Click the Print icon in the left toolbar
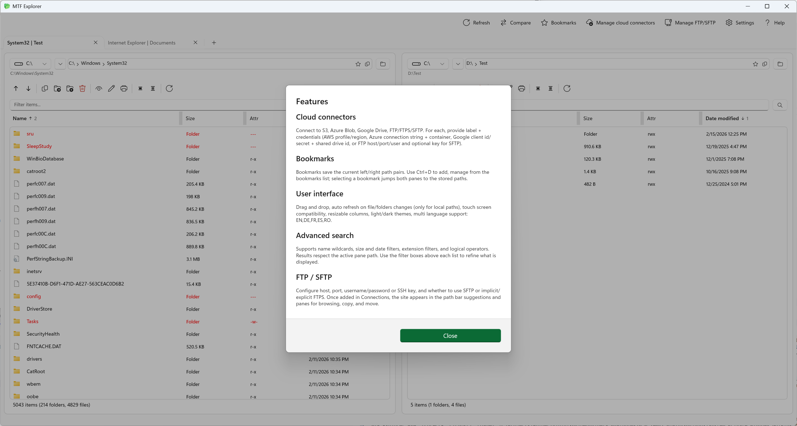This screenshot has height=426, width=797. click(x=124, y=89)
